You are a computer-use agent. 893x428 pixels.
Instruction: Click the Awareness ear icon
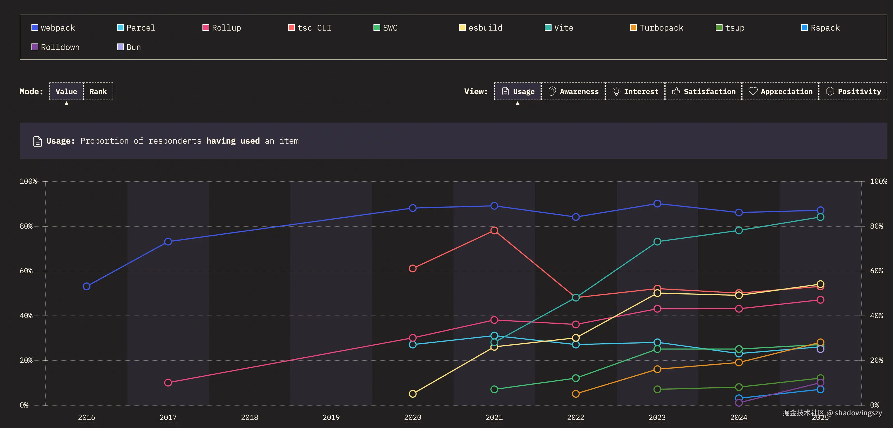[x=552, y=91]
